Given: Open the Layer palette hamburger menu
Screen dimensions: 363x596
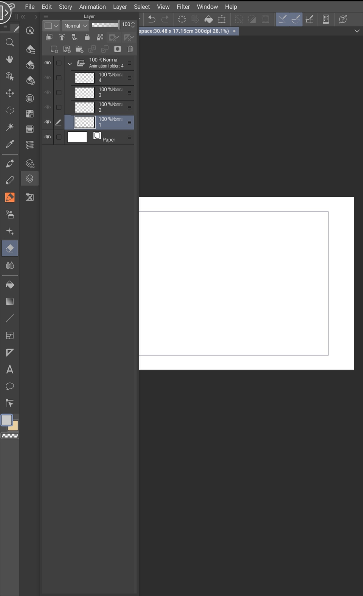Looking at the screenshot, I should click(x=46, y=17).
